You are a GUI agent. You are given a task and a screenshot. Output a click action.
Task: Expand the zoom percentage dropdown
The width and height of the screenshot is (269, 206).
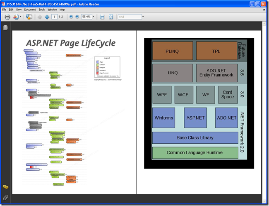(x=94, y=17)
